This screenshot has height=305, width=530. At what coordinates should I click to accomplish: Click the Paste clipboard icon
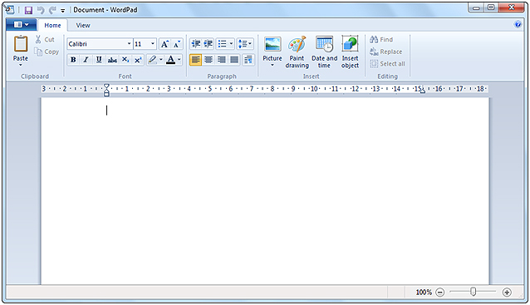click(x=21, y=44)
